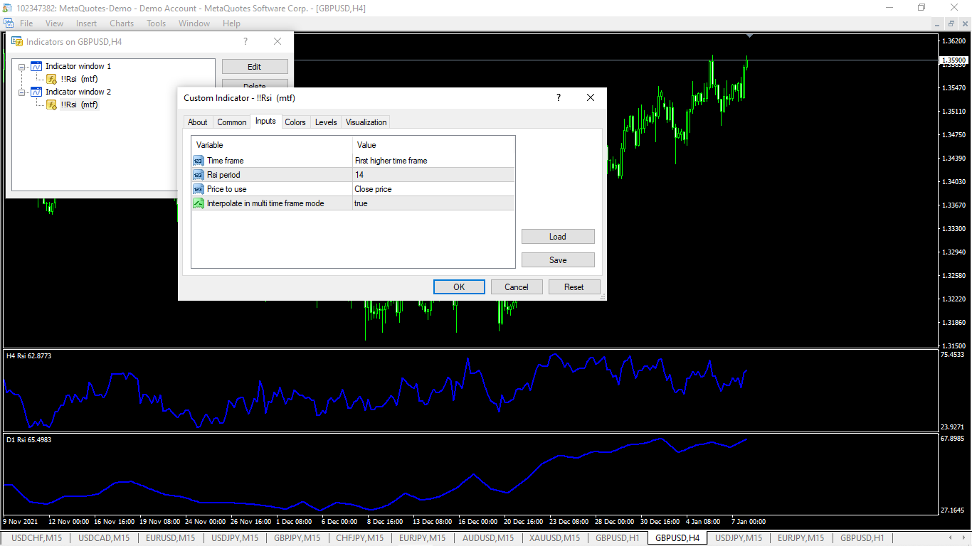Viewport: 972px width, 546px height.
Task: Click the icon of Indicator window 1
Action: 37,66
